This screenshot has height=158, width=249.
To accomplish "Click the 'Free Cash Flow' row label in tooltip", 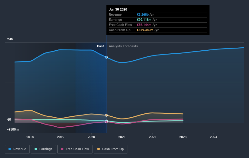I will [x=120, y=25].
